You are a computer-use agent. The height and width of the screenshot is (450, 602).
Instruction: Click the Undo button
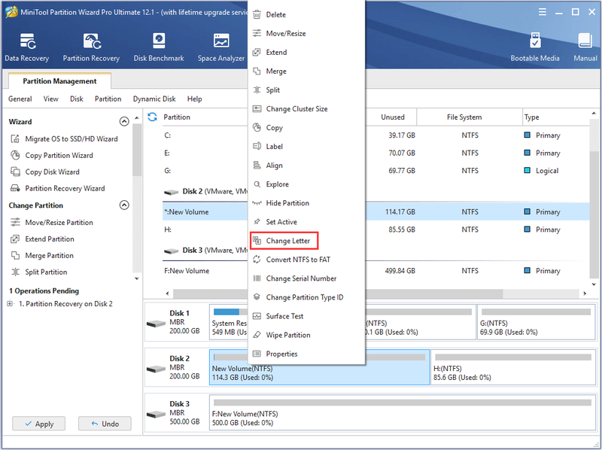[105, 424]
